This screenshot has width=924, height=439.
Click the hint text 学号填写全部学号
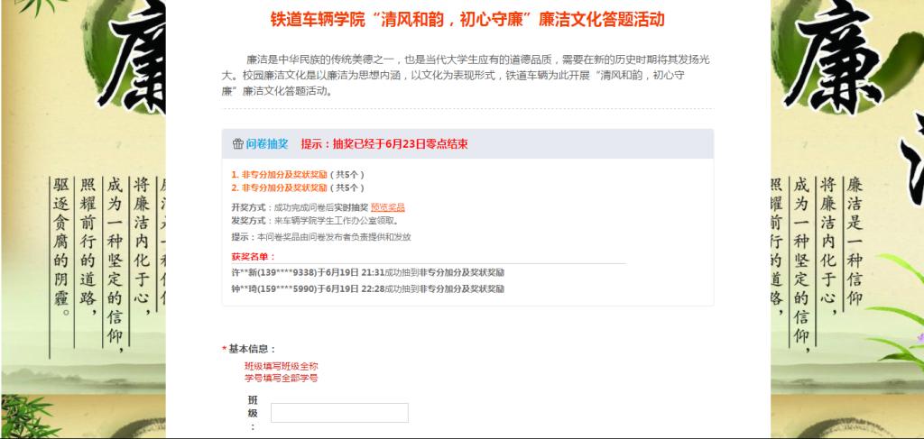coord(281,378)
